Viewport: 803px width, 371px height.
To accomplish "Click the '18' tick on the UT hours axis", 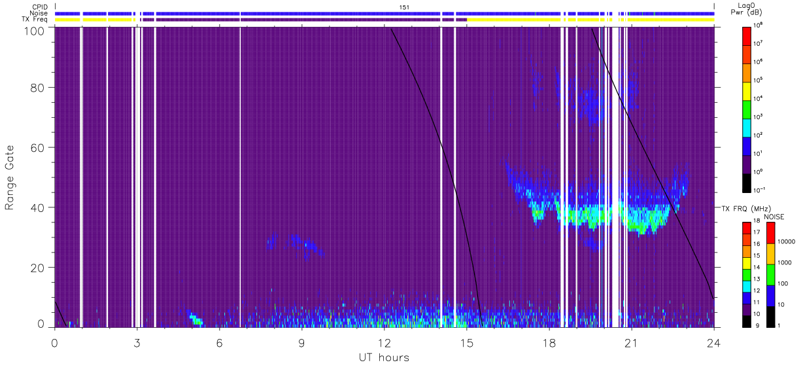I will [x=549, y=342].
